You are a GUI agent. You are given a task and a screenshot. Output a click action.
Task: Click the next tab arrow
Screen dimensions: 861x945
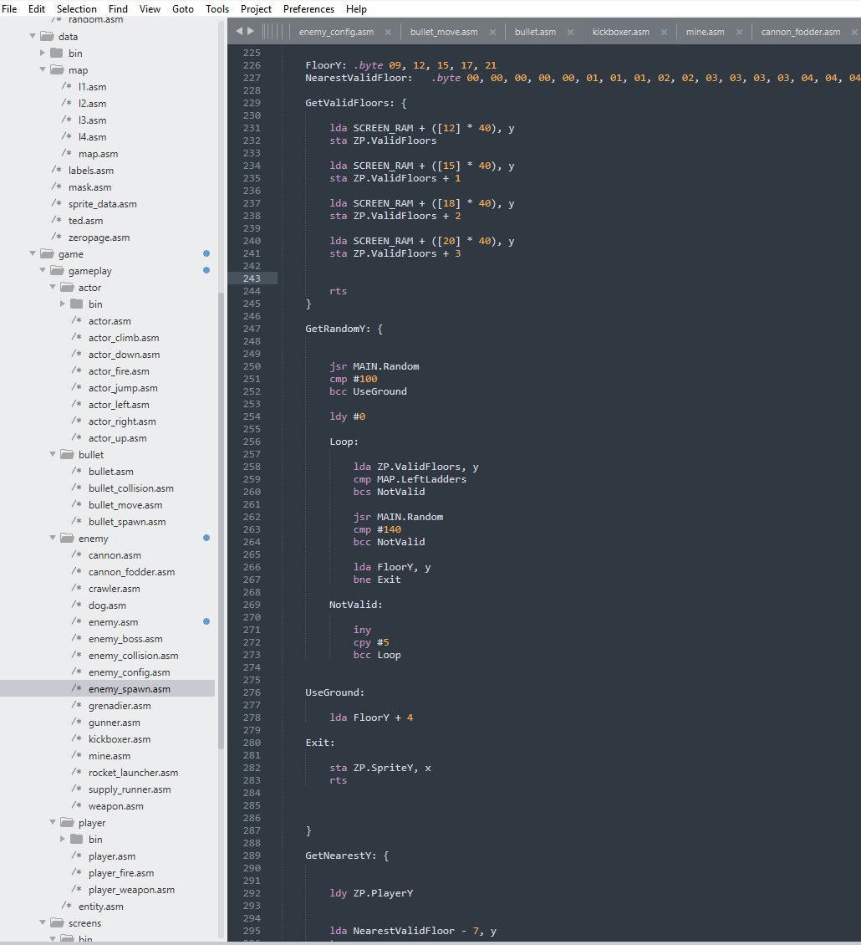click(x=251, y=31)
